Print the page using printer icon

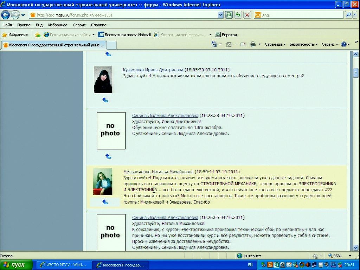tap(253, 44)
